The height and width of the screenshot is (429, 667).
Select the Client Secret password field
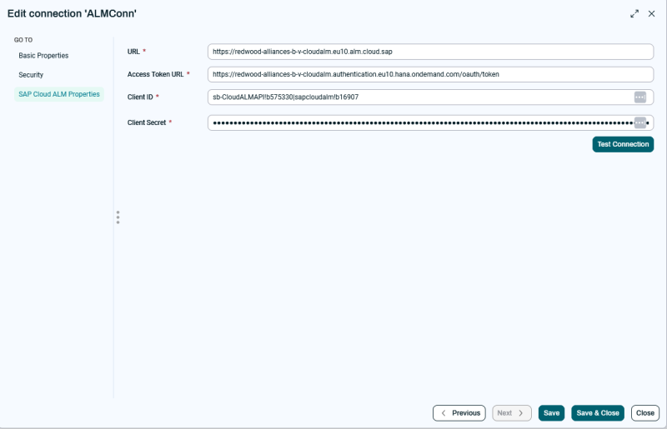point(417,122)
